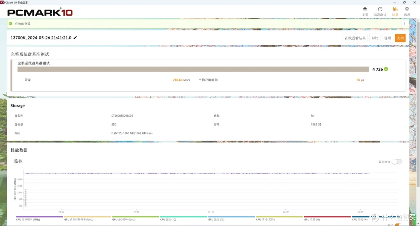The image size is (420, 226).
Task: Select the drive name CT2000T500SSD5
Action: click(122, 116)
